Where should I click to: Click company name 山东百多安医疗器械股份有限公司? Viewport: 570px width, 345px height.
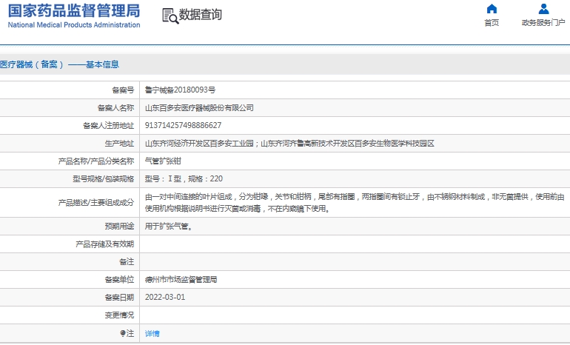point(199,107)
